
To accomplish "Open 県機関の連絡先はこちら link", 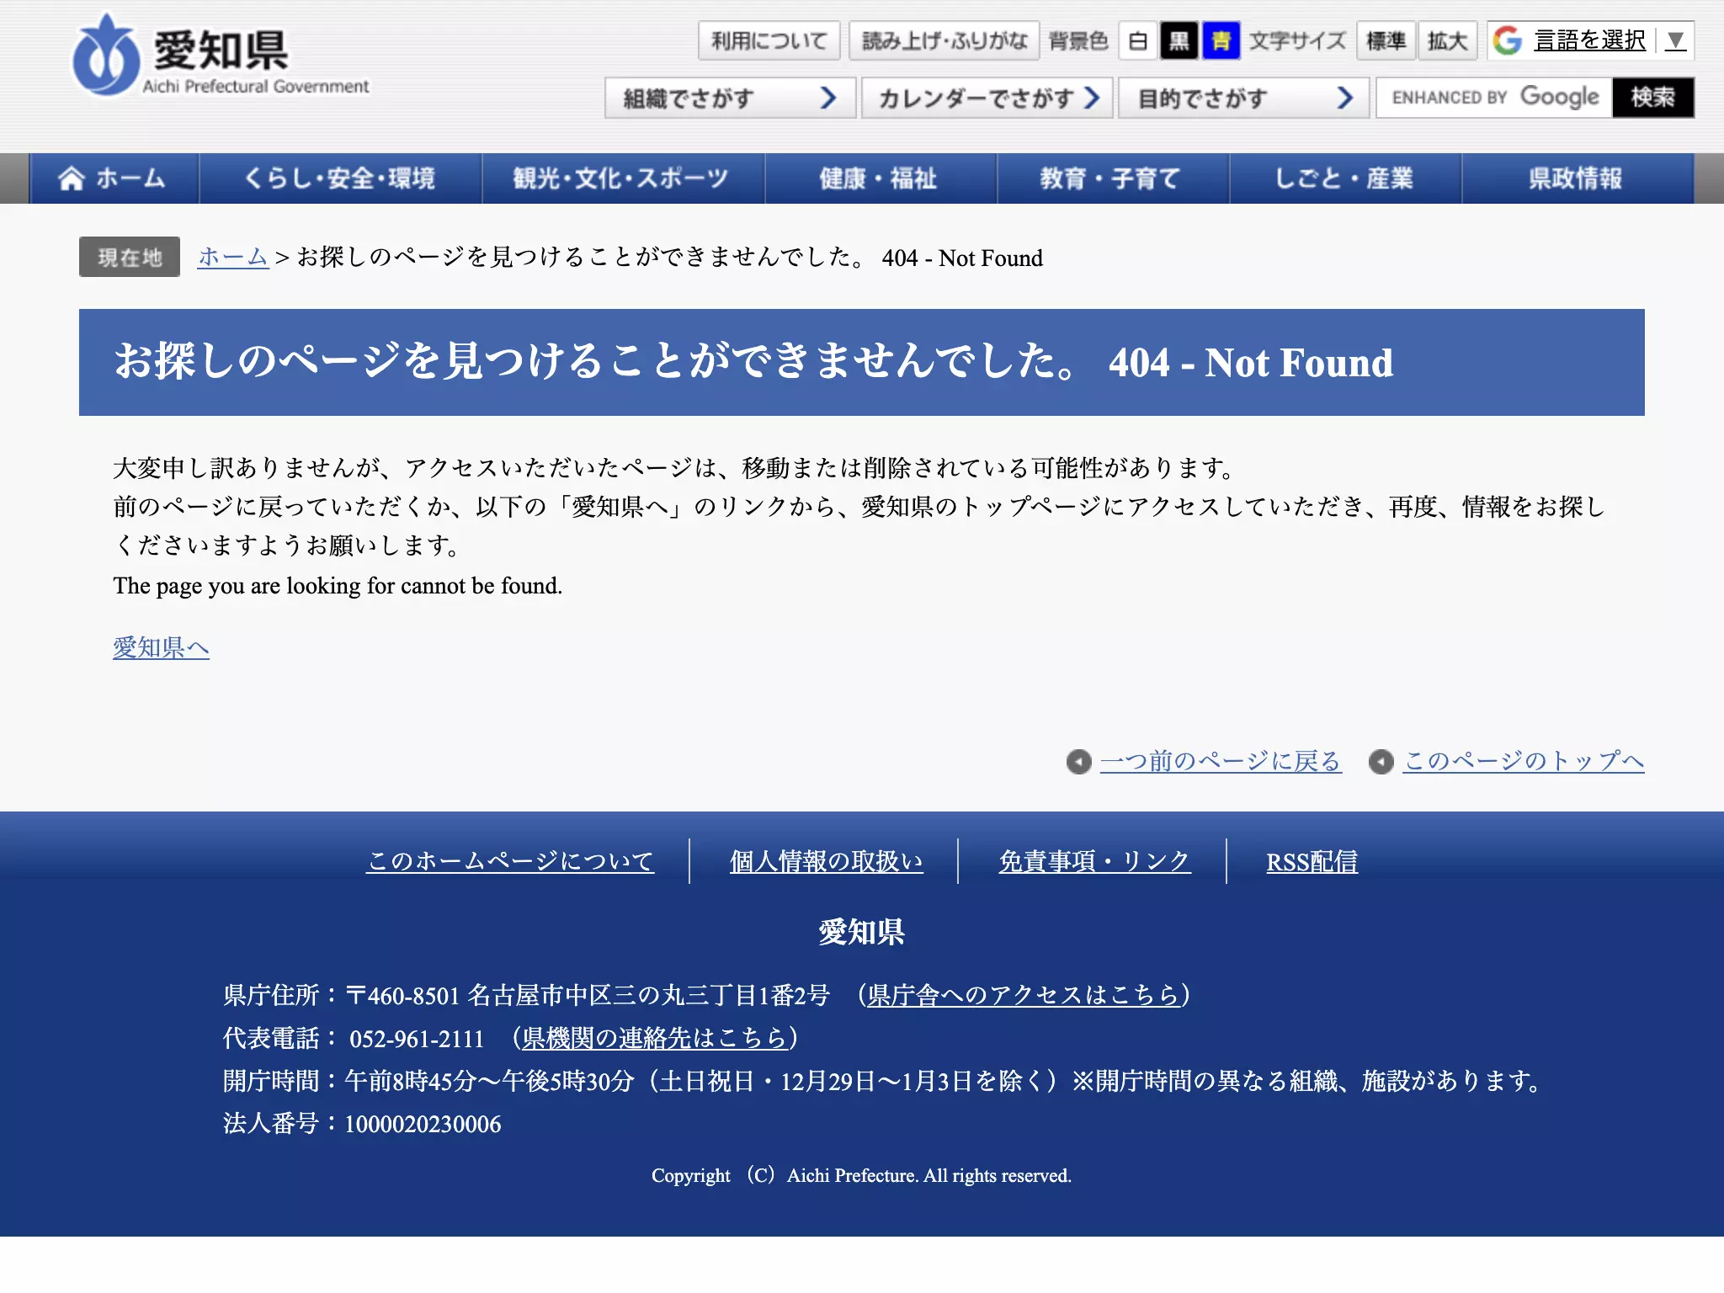I will point(654,1038).
